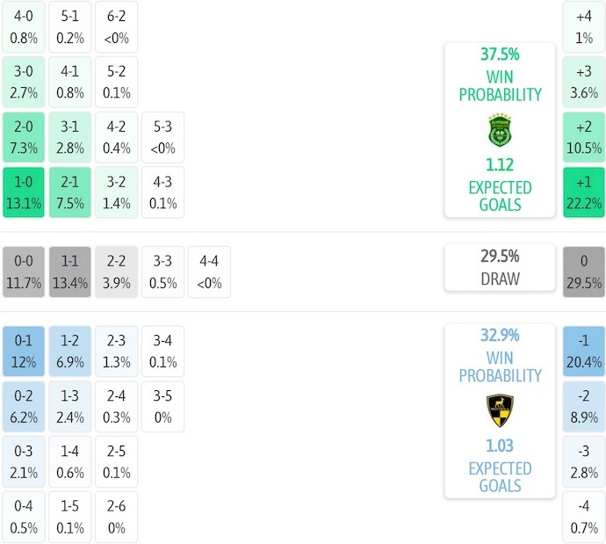606x544 pixels.
Task: Select the -1 goal margin cell
Action: [584, 352]
